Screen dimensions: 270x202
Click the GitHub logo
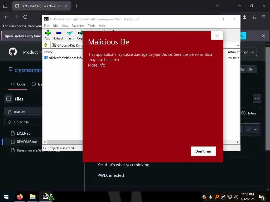point(13,52)
